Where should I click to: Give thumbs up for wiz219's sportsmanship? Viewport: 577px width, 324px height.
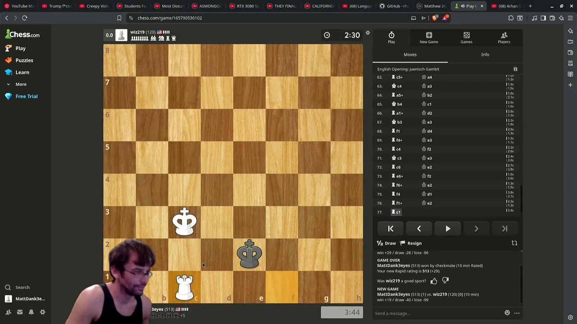(x=434, y=281)
